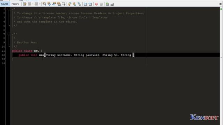Shift line right icon
Viewport: 223px width, 125px height.
click(x=90, y=4)
